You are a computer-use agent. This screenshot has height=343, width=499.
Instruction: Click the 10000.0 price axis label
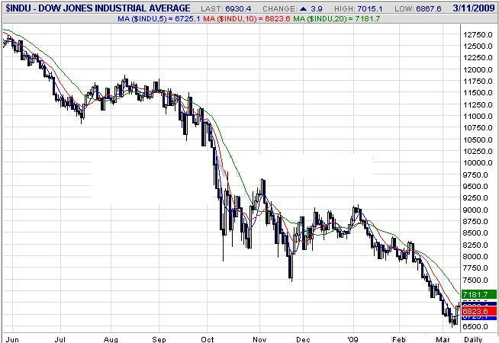click(x=478, y=163)
